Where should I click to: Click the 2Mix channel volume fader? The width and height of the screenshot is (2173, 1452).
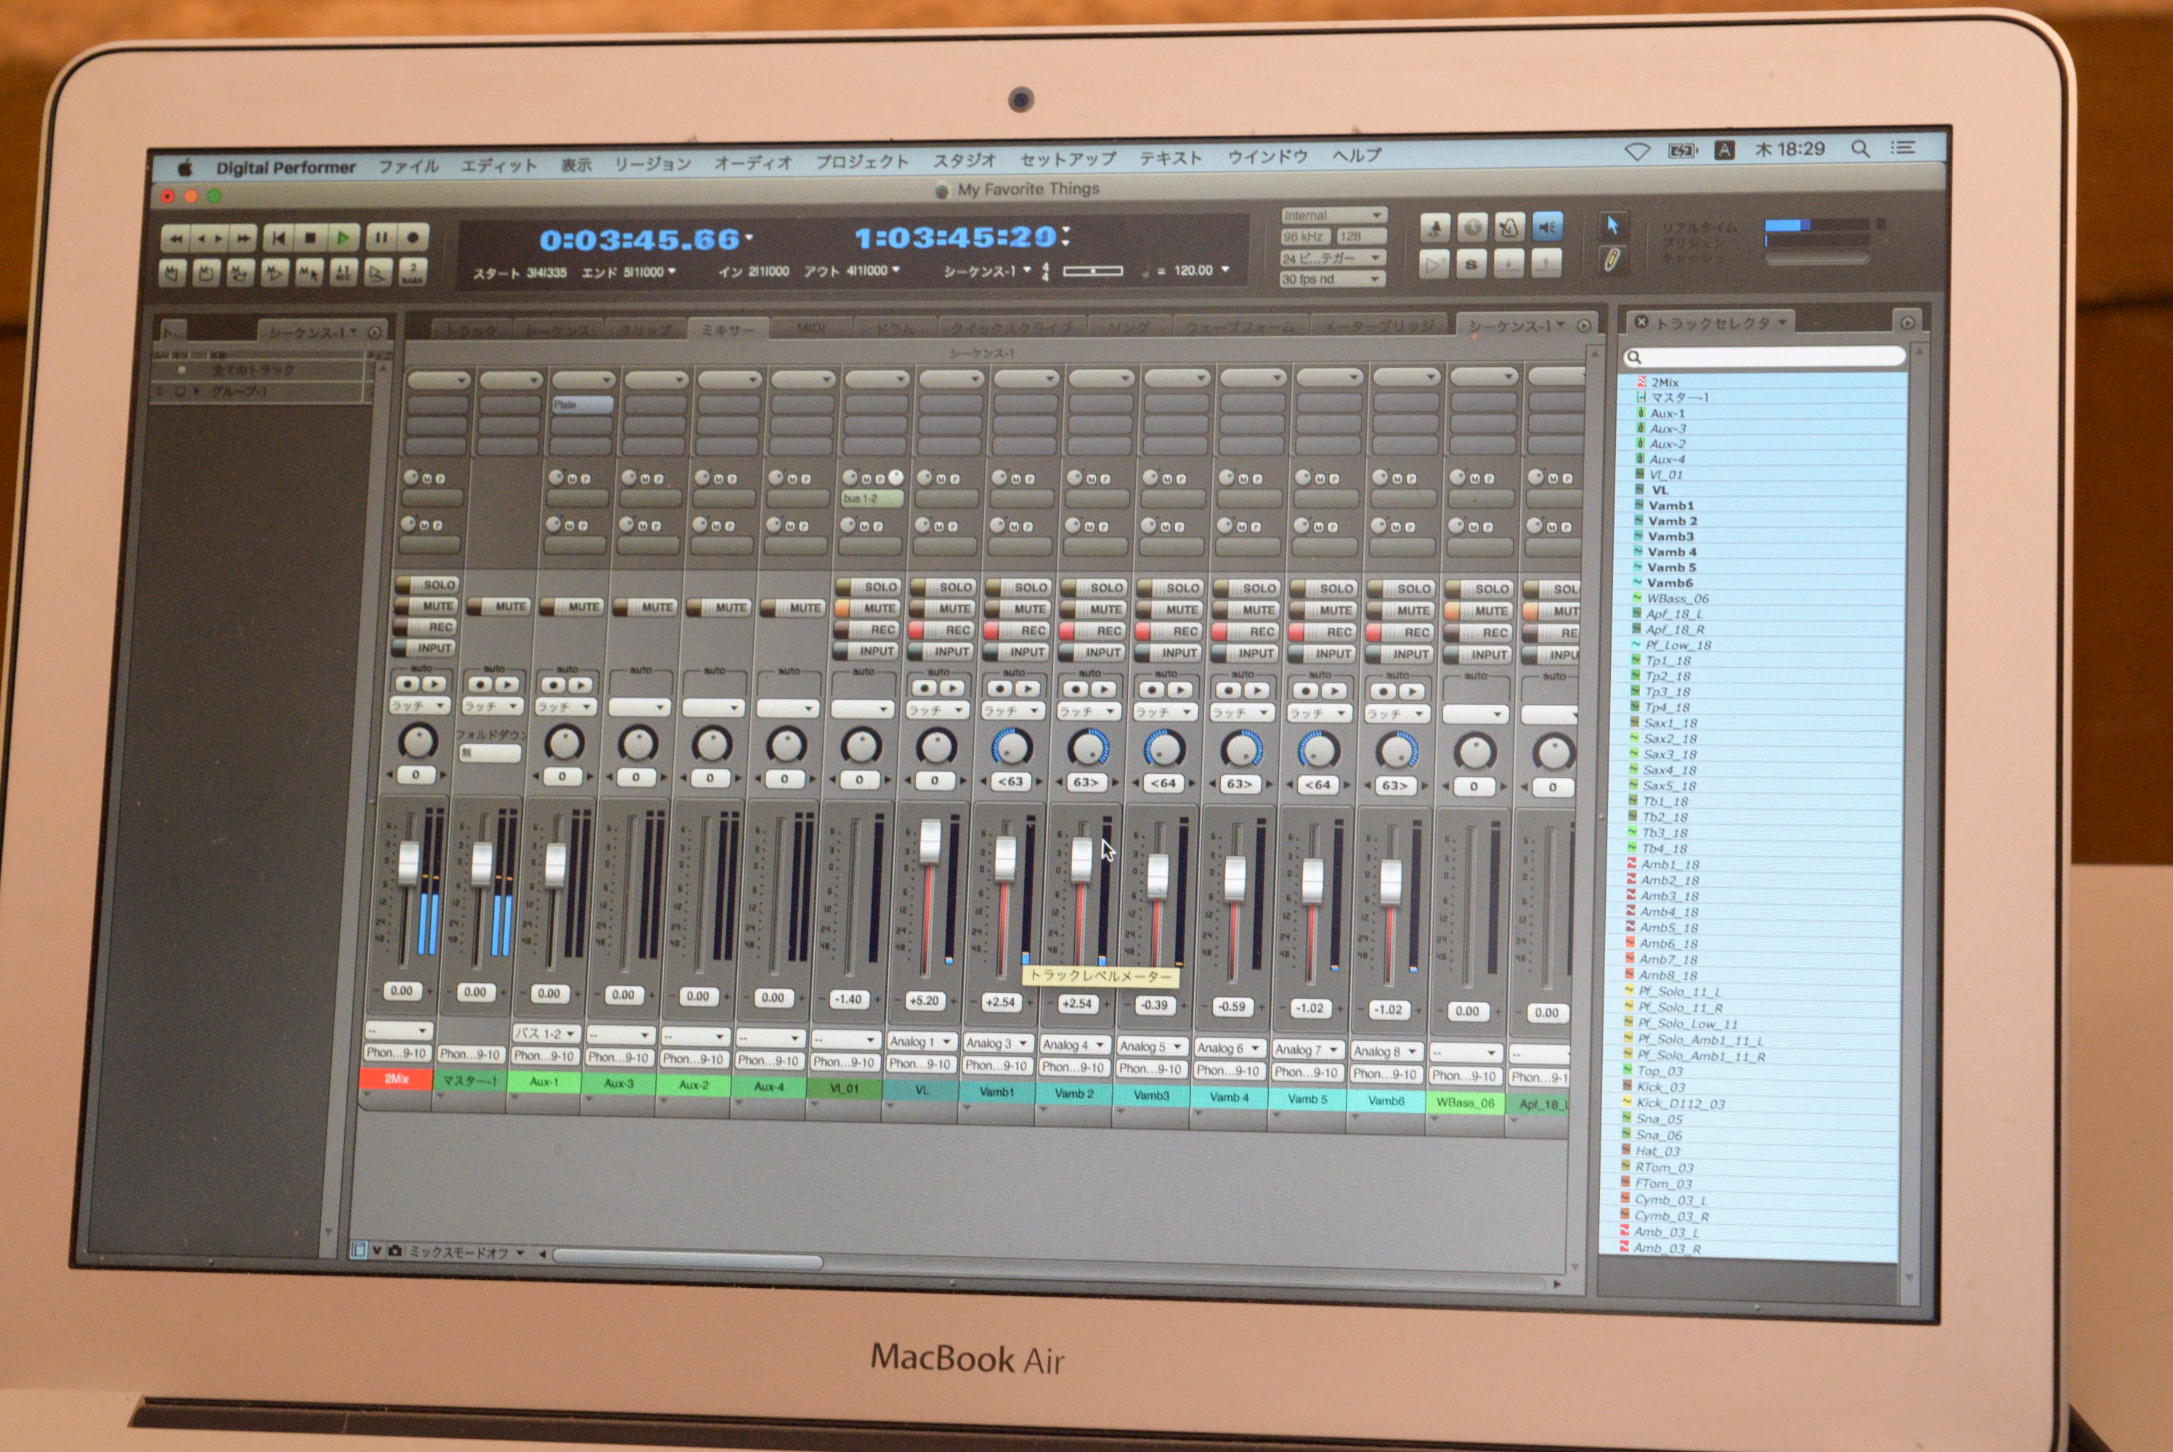[x=407, y=862]
